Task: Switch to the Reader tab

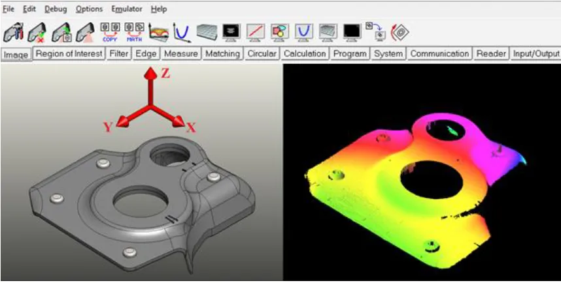Action: 491,53
